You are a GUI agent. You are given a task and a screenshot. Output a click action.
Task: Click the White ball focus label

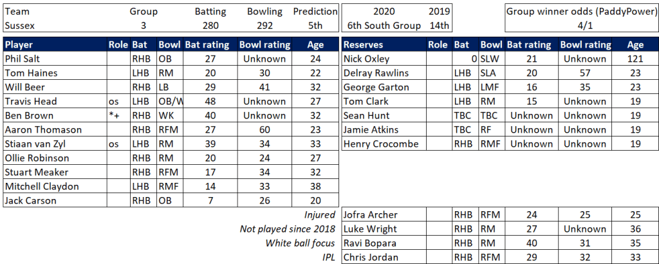[300, 243]
